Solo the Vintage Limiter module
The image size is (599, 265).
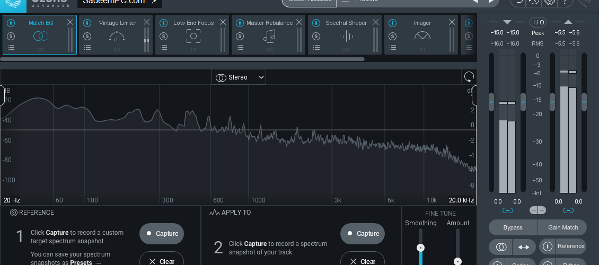87,36
